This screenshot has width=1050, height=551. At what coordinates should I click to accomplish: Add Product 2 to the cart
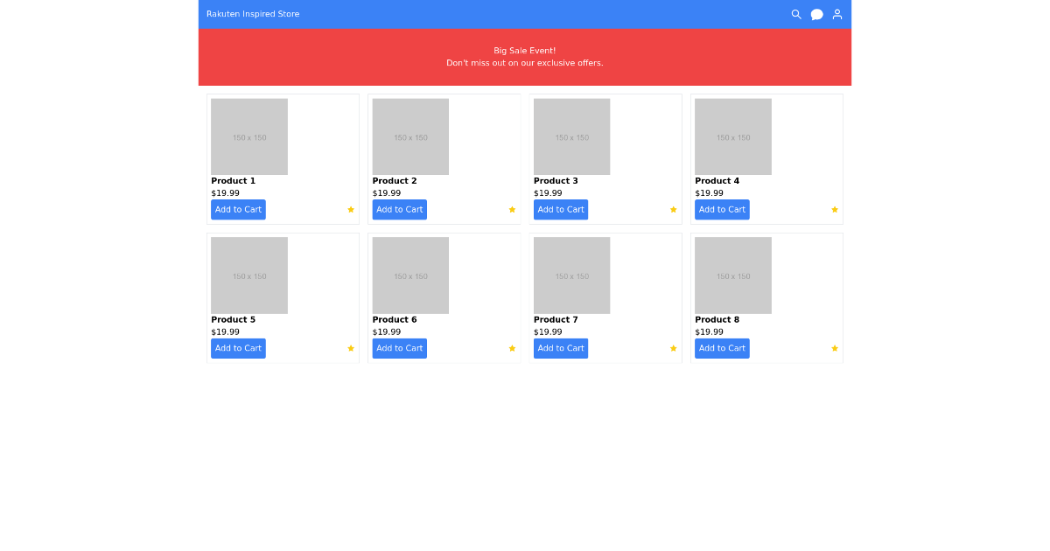pyautogui.click(x=400, y=210)
